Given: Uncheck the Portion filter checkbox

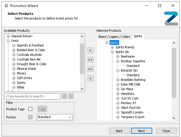Looking at the screenshot, I should click(31, 117).
